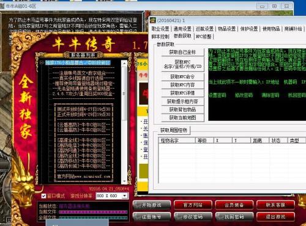Click the 怪物名字 column header
The width and height of the screenshot is (306, 226).
tap(177, 140)
